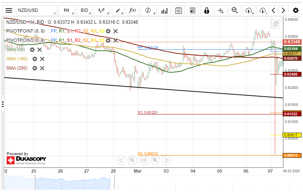Activate the chart zoom magnifier tool
The width and height of the screenshot is (303, 193).
click(x=235, y=10)
